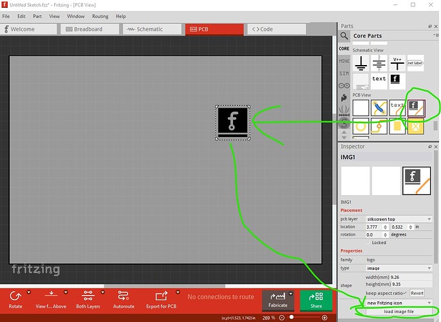
Task: Pick the blue jumper part
Action: tap(379, 108)
